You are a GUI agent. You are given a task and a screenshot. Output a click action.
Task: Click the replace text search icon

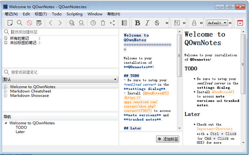tap(81, 23)
